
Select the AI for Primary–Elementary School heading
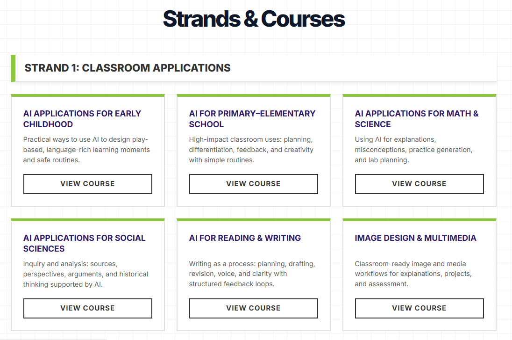pyautogui.click(x=252, y=119)
